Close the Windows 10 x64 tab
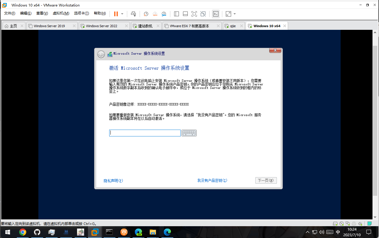 pos(285,26)
